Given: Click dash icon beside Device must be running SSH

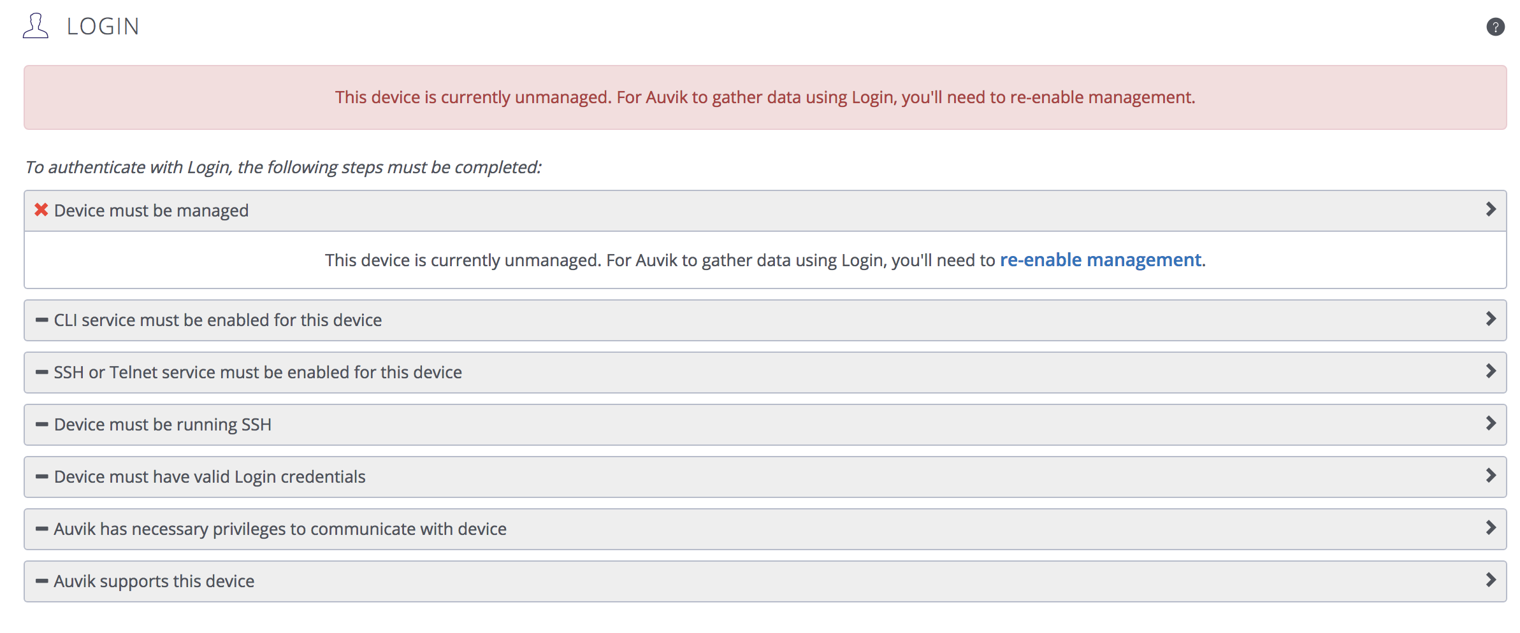Looking at the screenshot, I should [x=42, y=424].
